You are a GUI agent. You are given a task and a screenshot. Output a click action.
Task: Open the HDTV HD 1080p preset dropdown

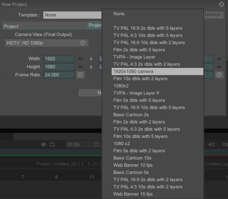47,43
